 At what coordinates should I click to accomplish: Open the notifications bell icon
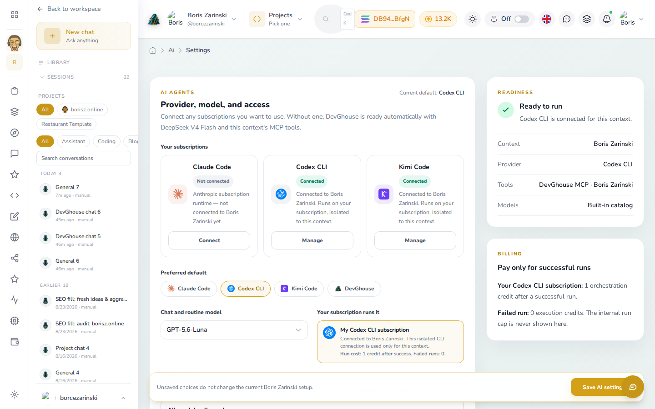607,19
